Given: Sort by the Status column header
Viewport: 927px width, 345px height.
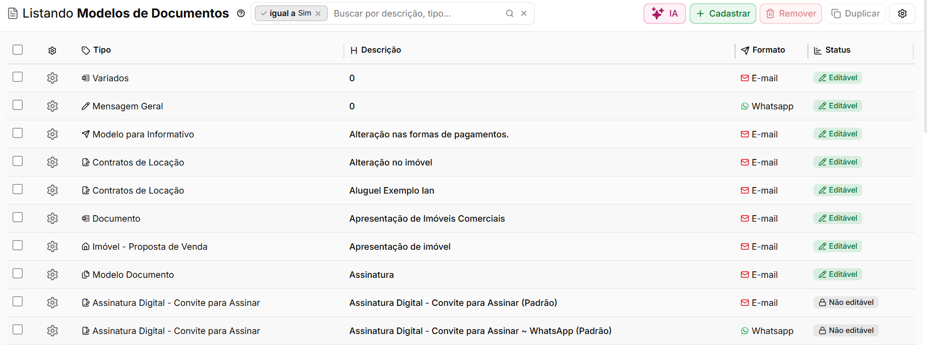Looking at the screenshot, I should tap(832, 50).
